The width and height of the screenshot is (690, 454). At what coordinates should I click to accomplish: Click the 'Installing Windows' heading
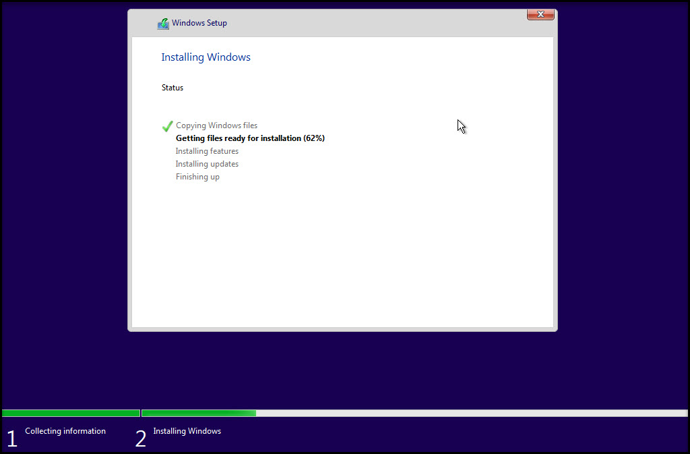pyautogui.click(x=206, y=57)
